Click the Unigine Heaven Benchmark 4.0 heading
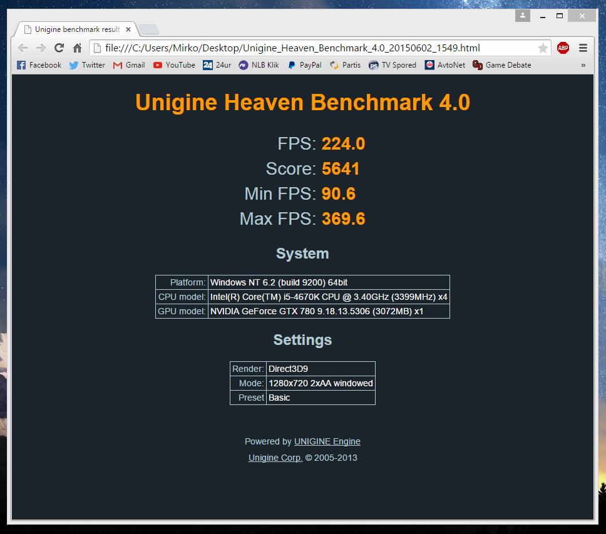This screenshot has width=606, height=534. (x=302, y=103)
